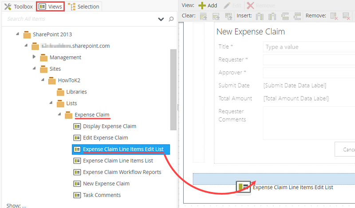
Task: Click the last Insert row icon
Action: coord(297,16)
